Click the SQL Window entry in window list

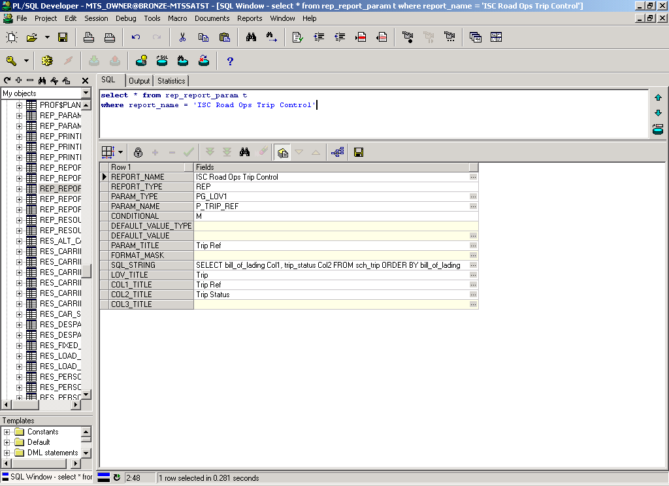47,477
